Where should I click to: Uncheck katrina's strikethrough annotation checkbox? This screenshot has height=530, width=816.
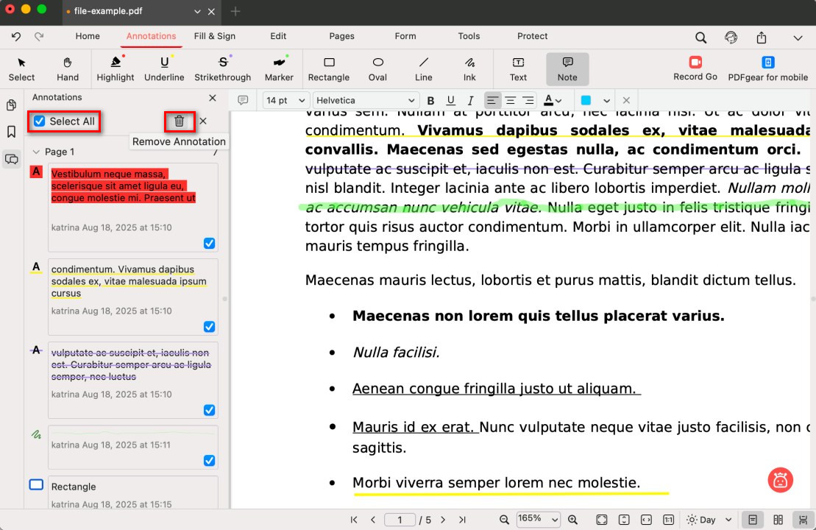coord(210,410)
